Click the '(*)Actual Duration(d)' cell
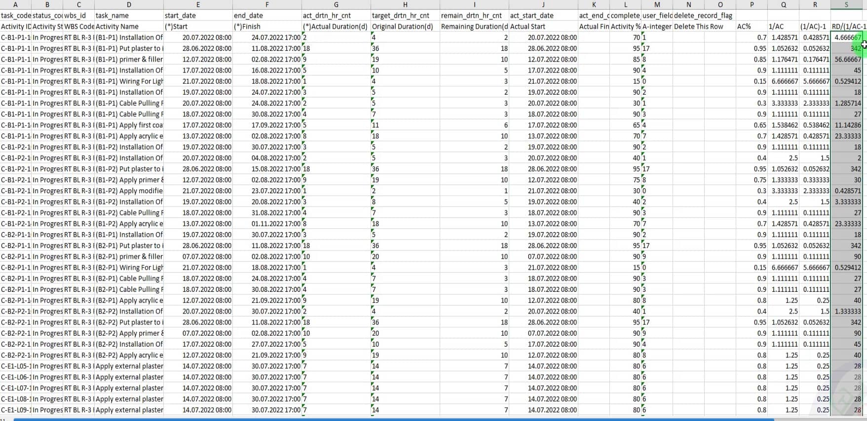The image size is (867, 421). coord(336,27)
